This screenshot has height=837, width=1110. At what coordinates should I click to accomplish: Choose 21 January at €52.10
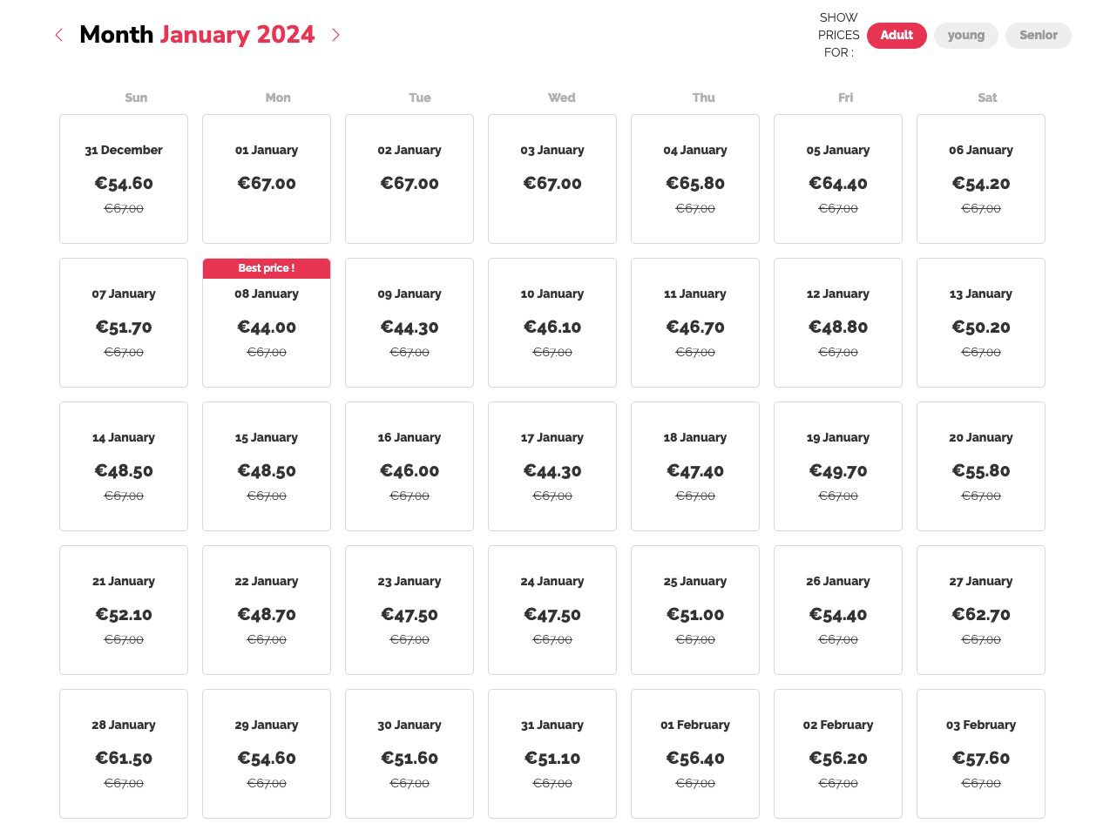[124, 611]
